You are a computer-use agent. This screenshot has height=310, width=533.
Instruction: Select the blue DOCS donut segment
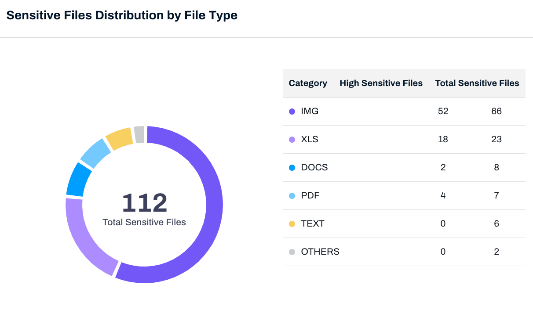tap(78, 180)
